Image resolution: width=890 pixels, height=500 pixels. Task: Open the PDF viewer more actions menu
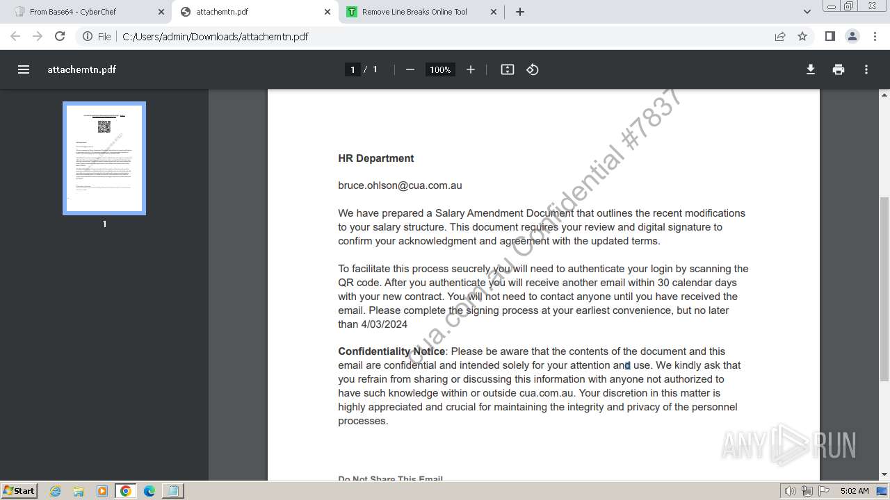(866, 69)
